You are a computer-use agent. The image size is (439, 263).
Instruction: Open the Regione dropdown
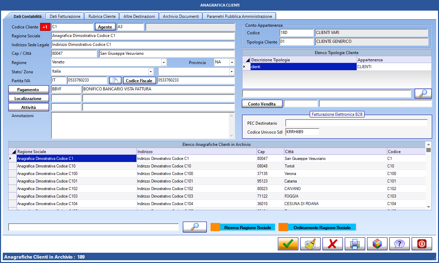point(164,63)
